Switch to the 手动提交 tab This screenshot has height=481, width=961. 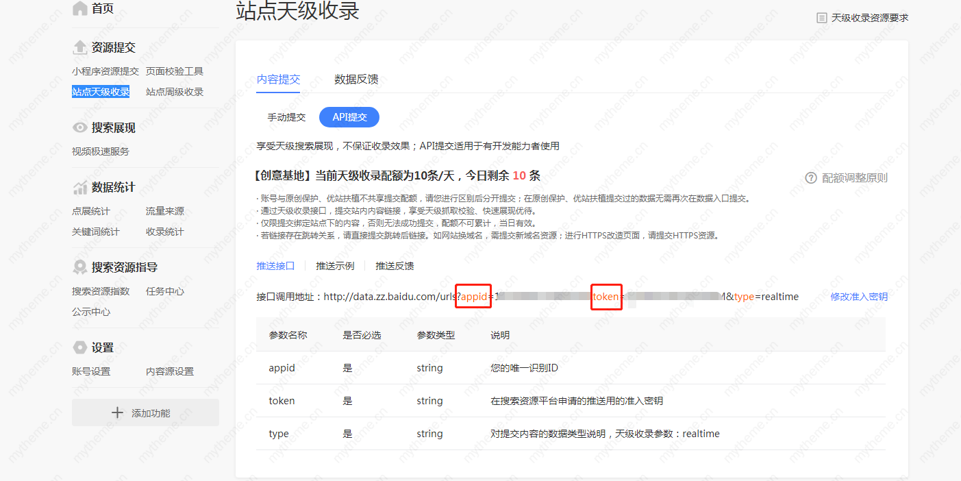[287, 116]
